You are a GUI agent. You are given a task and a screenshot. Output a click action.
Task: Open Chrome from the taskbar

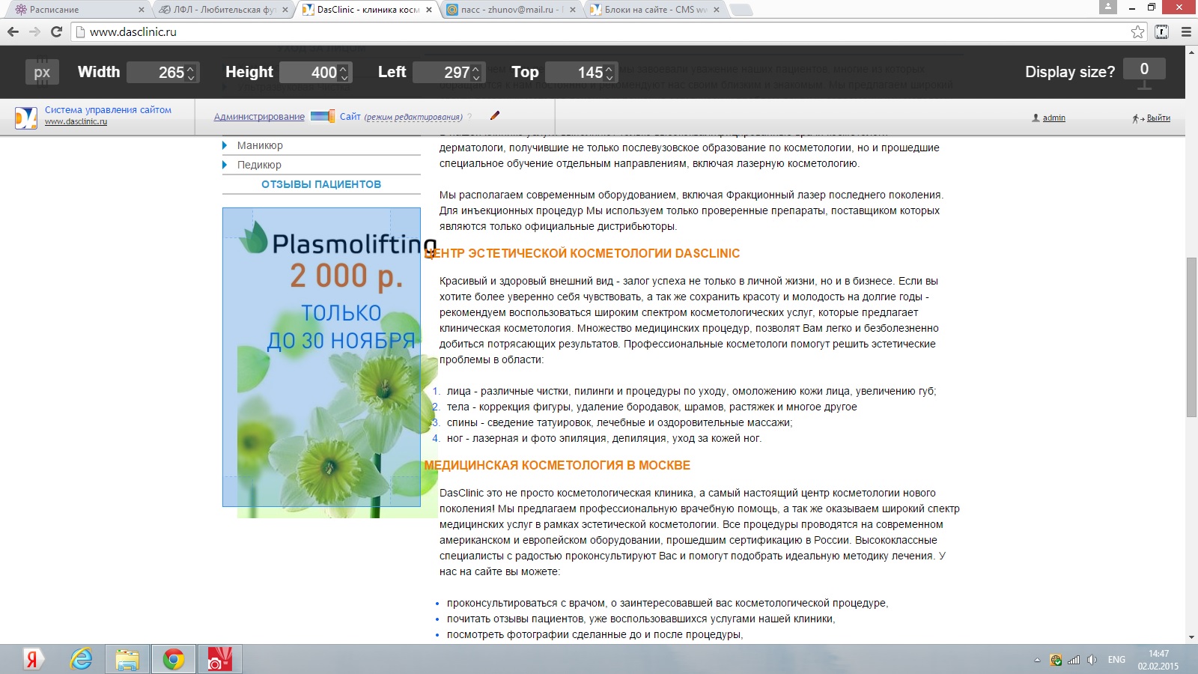pyautogui.click(x=174, y=659)
